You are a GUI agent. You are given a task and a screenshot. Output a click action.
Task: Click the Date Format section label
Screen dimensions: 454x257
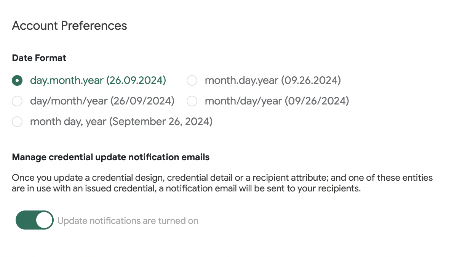coord(39,58)
